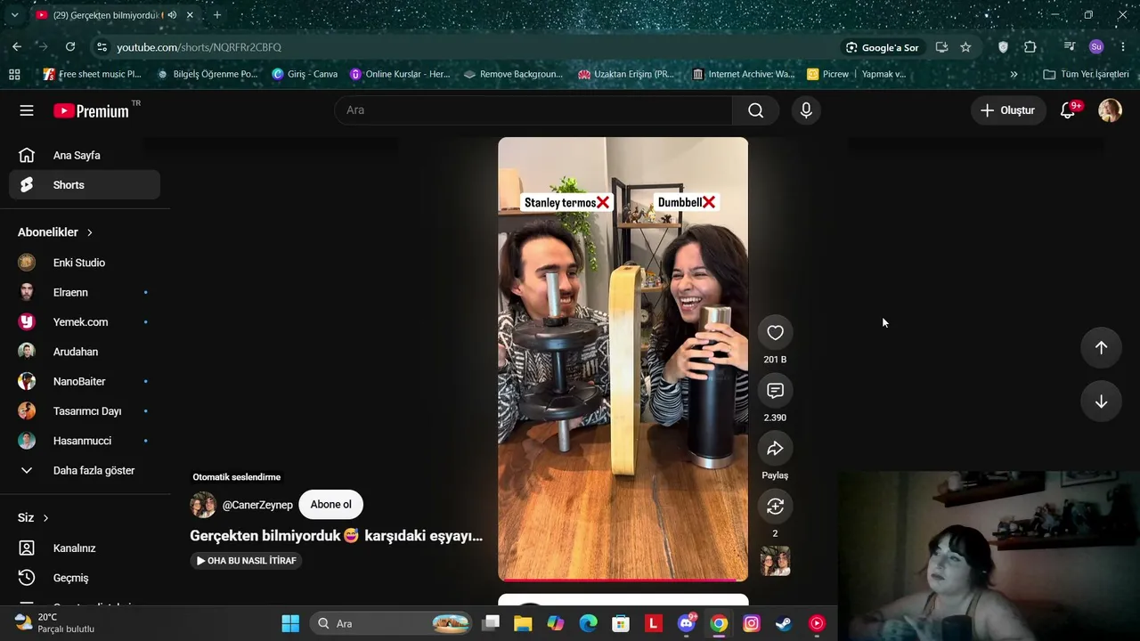Click the Oluştur create button
Viewport: 1140px width, 641px height.
(1008, 110)
